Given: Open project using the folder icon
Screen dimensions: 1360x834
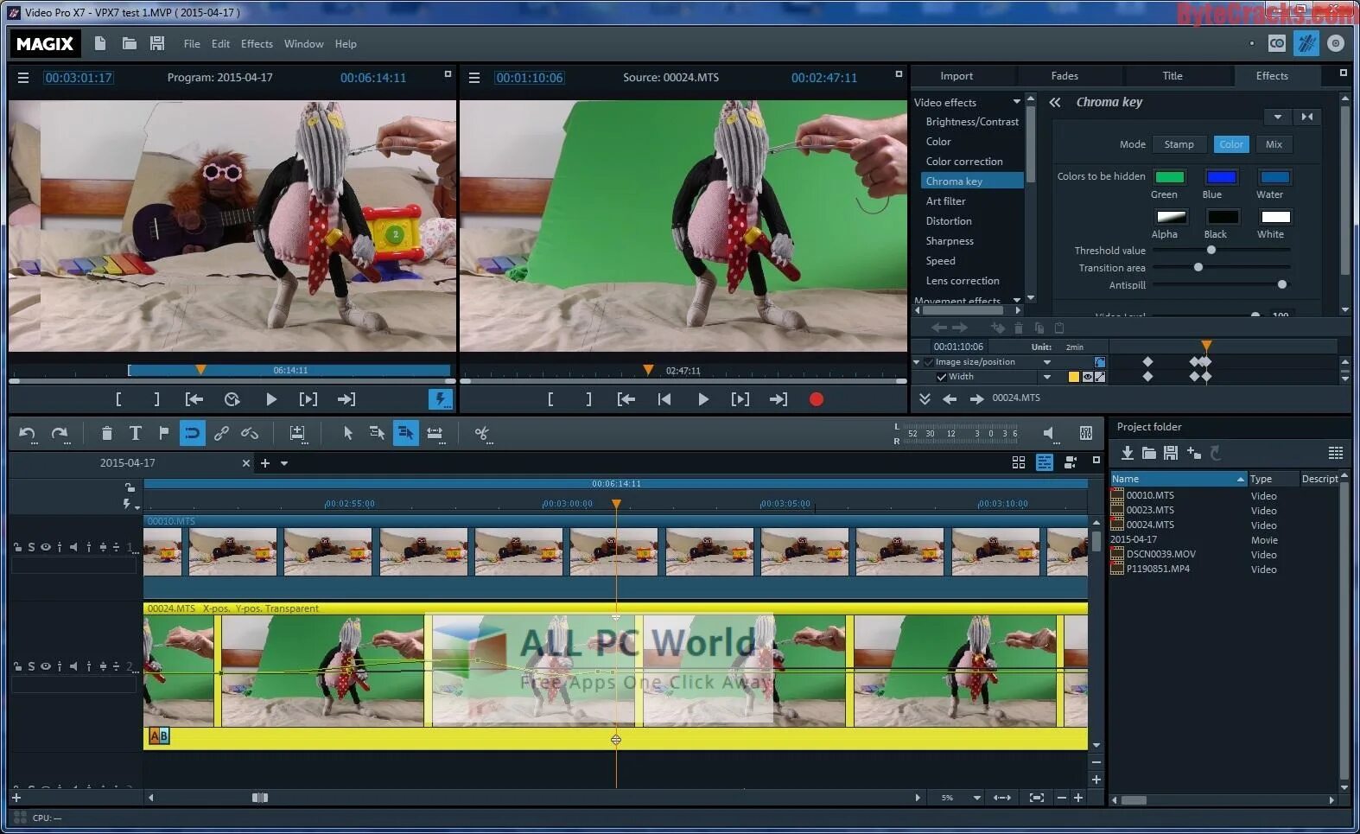Looking at the screenshot, I should [130, 43].
